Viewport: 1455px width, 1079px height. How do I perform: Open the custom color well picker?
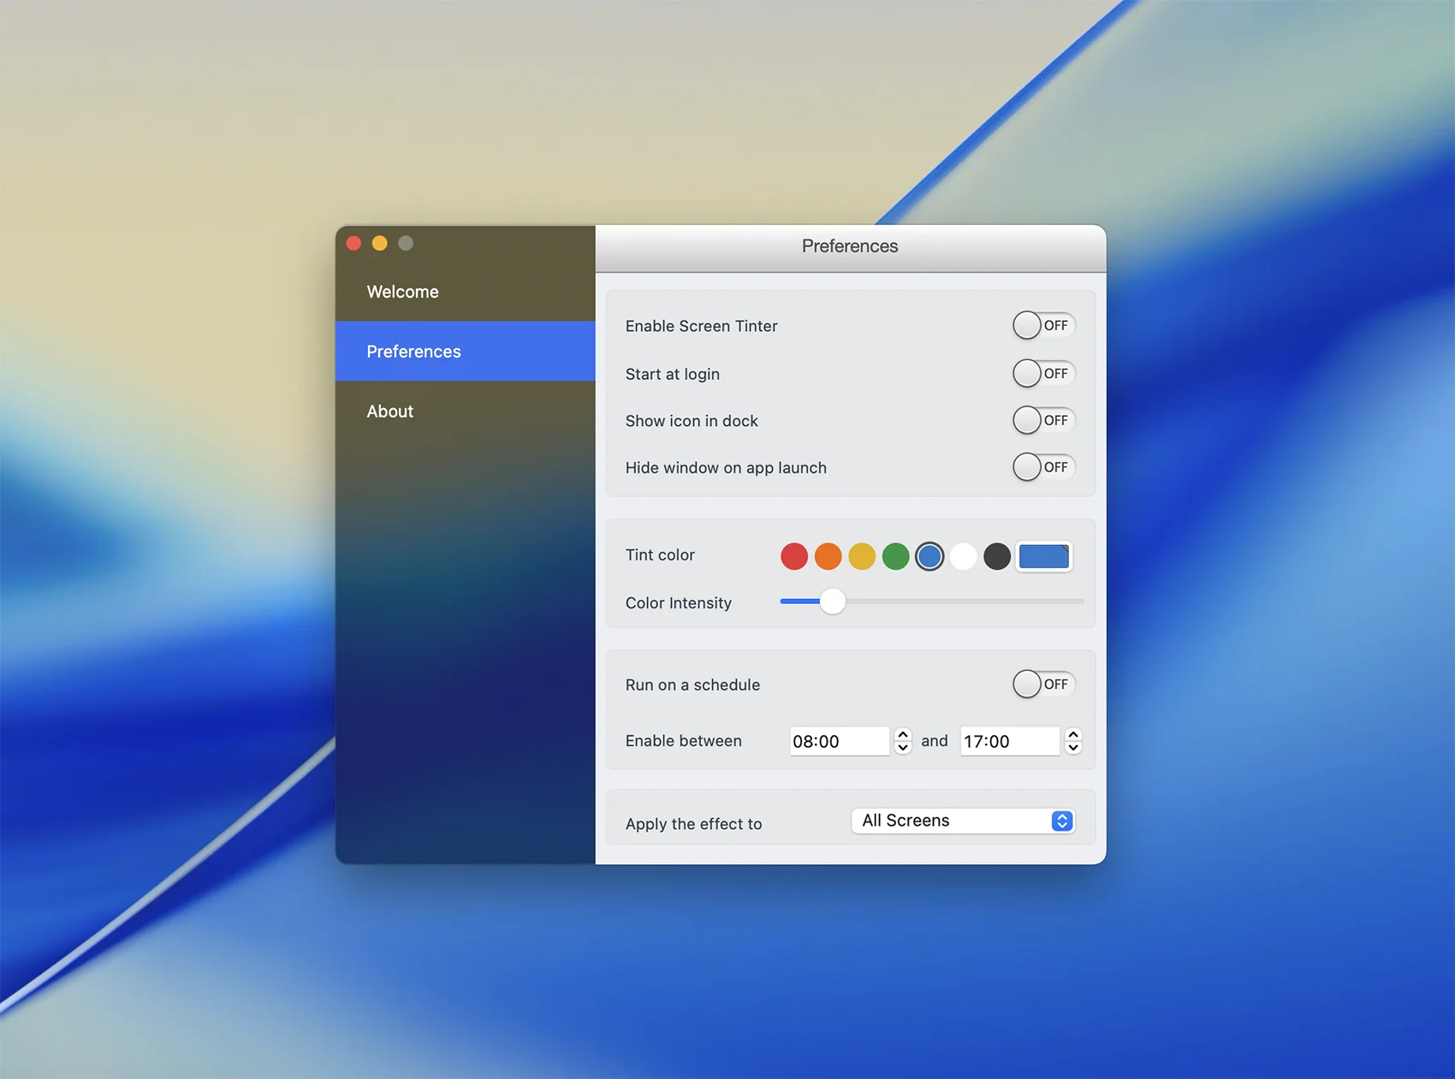click(1043, 556)
